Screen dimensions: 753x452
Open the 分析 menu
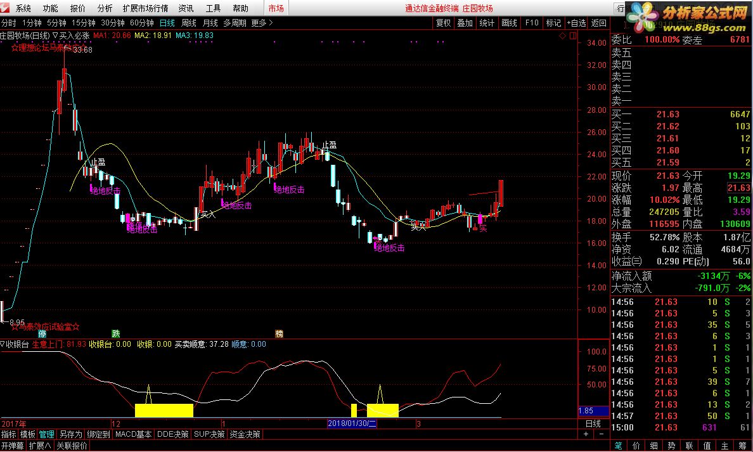(105, 8)
